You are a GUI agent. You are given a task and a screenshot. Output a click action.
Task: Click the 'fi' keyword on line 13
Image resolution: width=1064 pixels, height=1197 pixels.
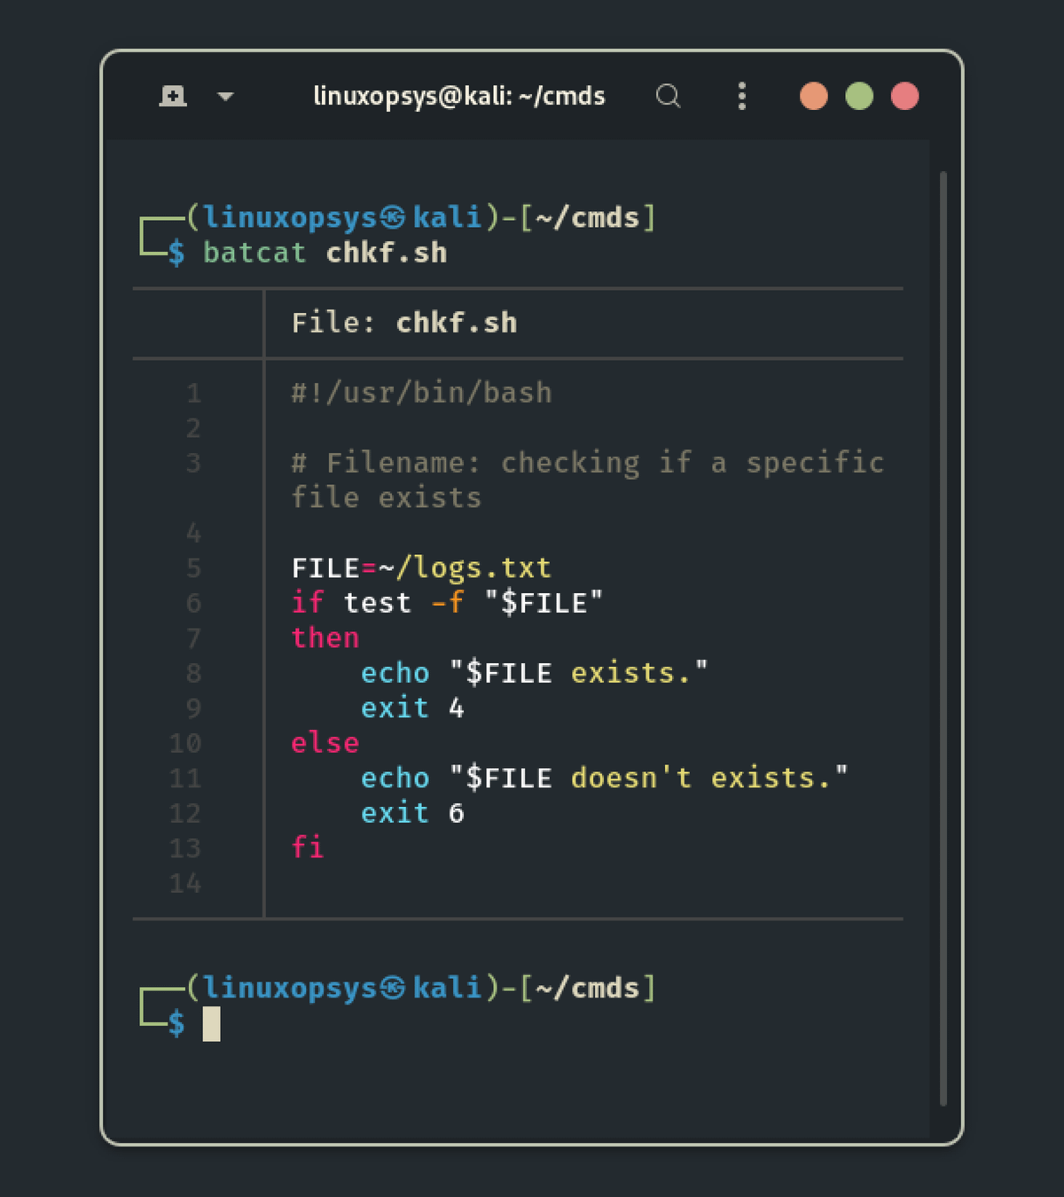pos(308,848)
